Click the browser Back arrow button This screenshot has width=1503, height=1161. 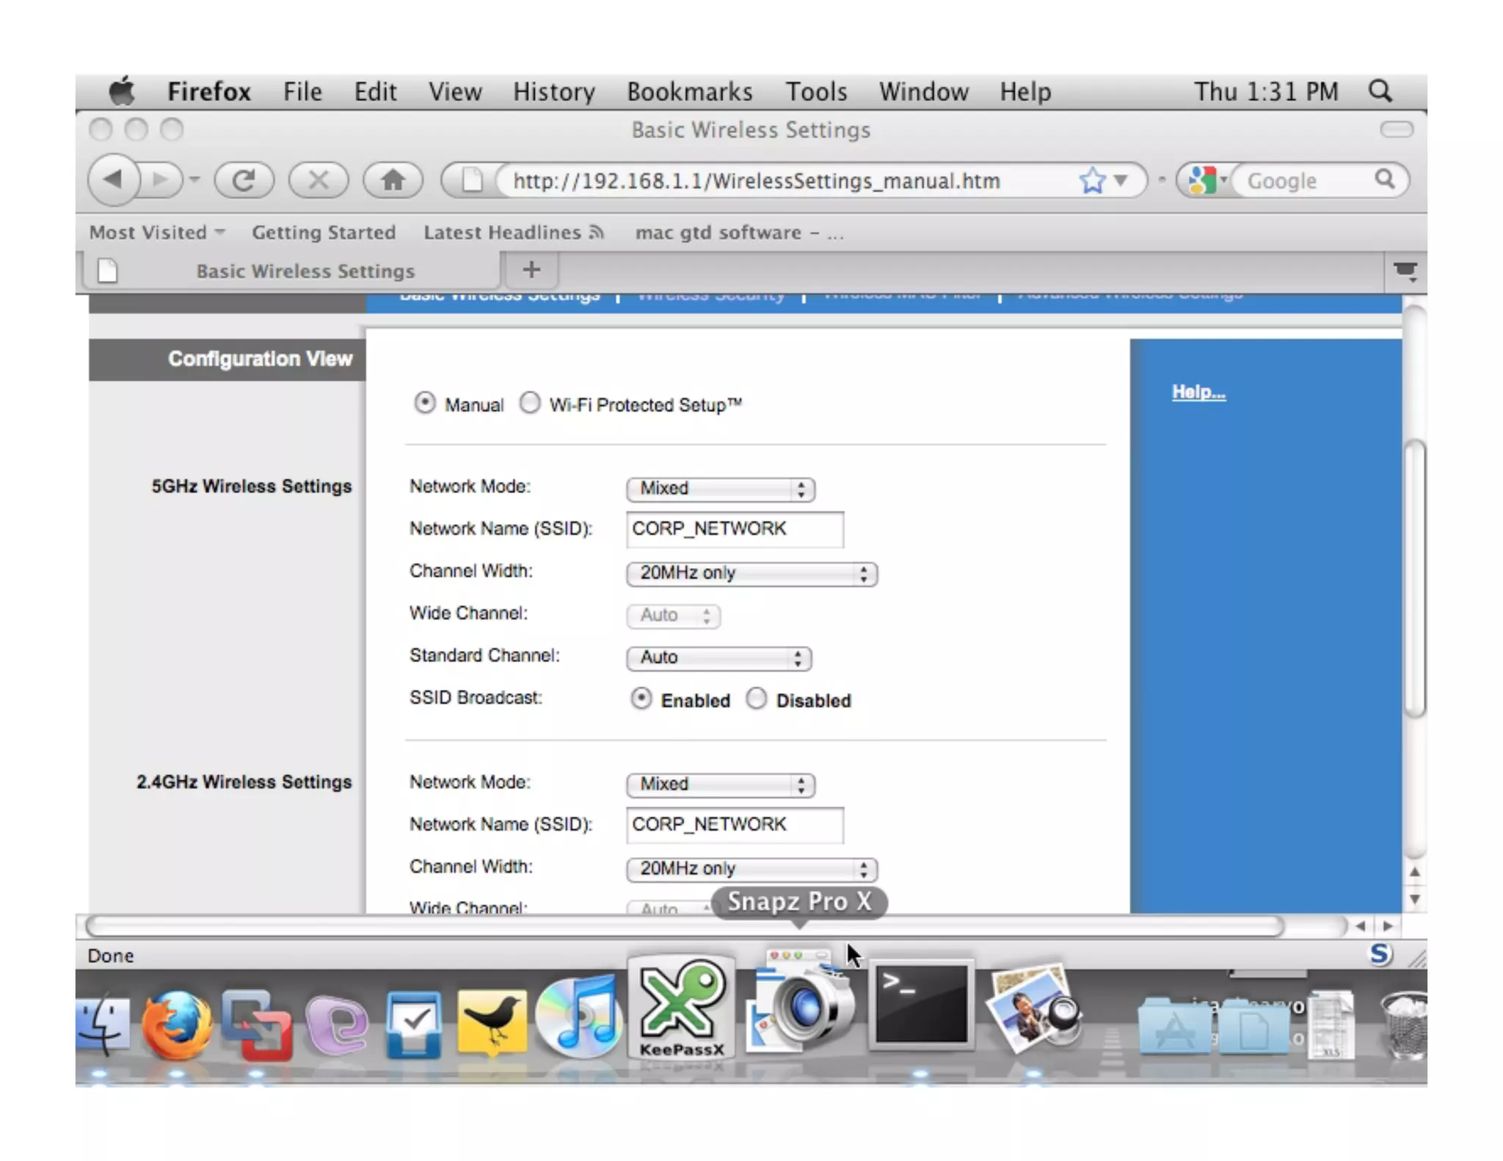click(x=113, y=180)
